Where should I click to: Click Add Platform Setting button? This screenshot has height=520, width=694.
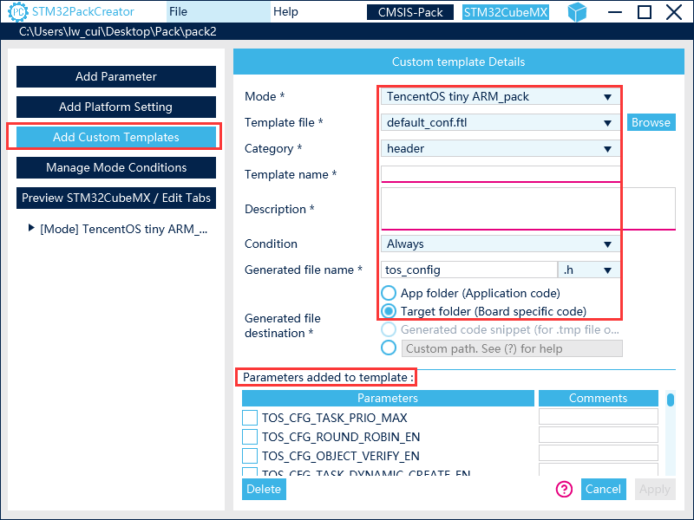pos(116,107)
